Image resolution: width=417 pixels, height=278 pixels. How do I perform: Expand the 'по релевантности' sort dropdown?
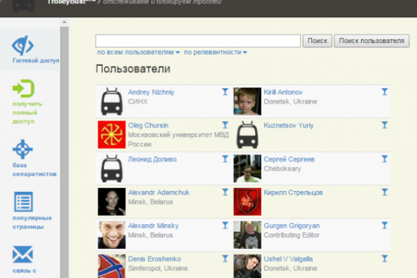click(x=215, y=53)
